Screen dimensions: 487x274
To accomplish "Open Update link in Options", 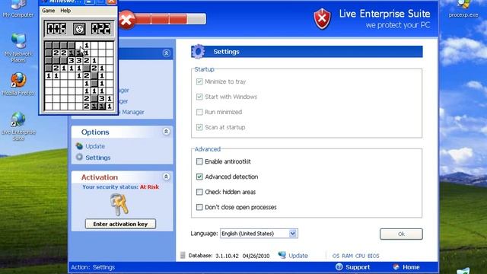I will pyautogui.click(x=95, y=146).
